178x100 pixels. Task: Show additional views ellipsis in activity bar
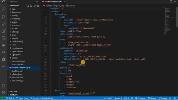[4, 66]
